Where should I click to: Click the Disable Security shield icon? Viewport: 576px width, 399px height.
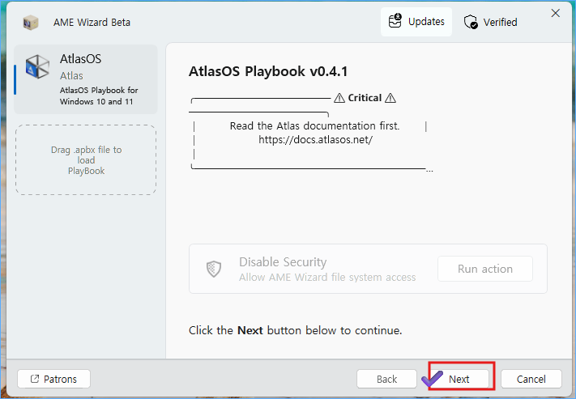point(214,269)
